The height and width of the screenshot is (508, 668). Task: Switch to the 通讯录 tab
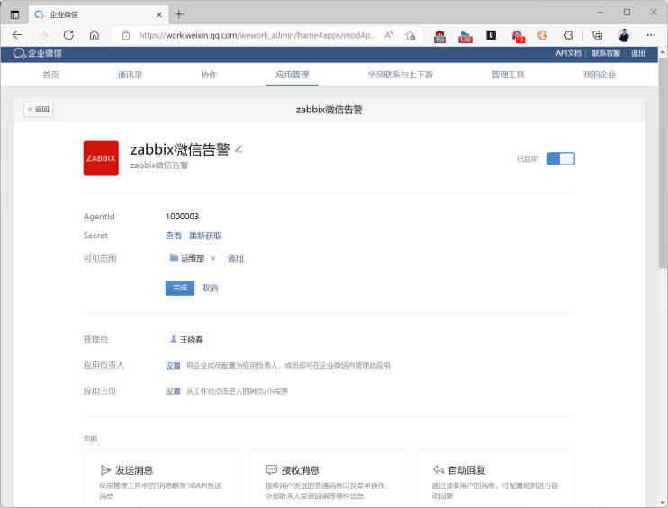(x=130, y=75)
